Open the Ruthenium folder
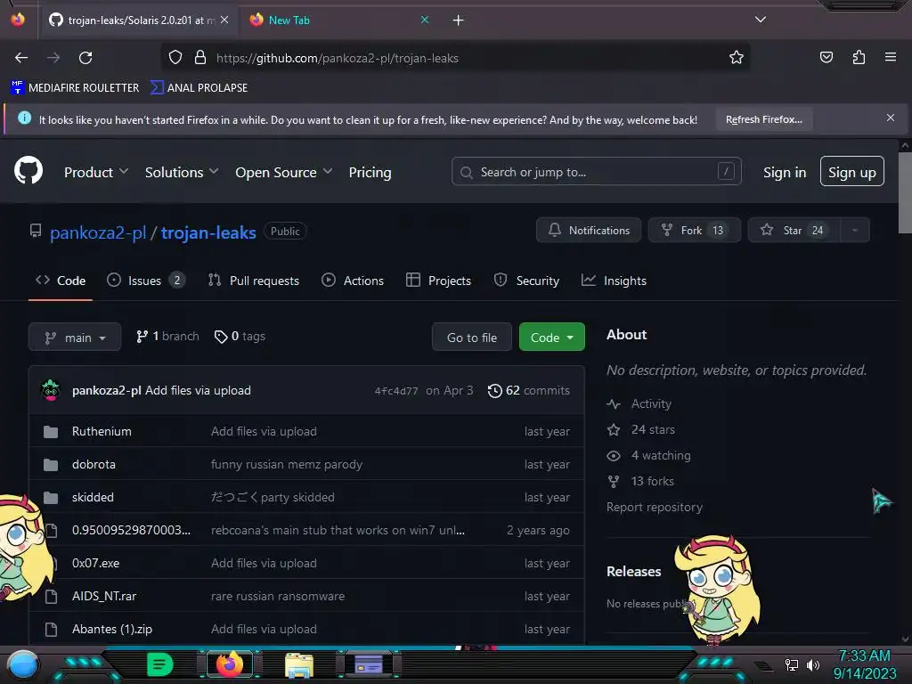Screen dimensions: 912x684 click(x=102, y=431)
